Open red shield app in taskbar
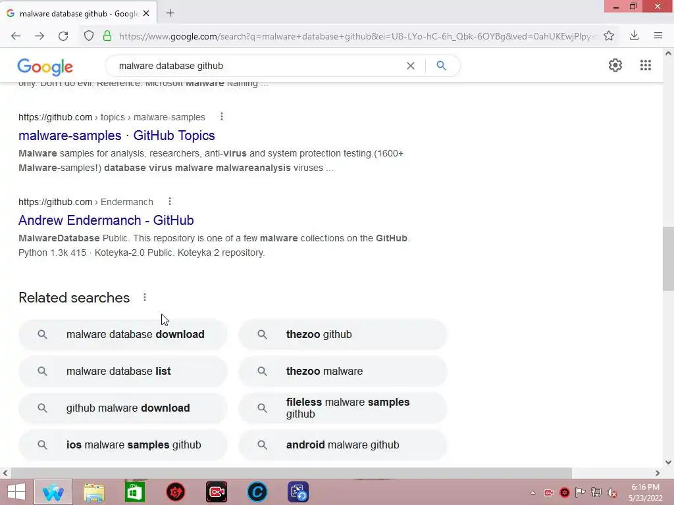This screenshot has height=505, width=674. [175, 492]
